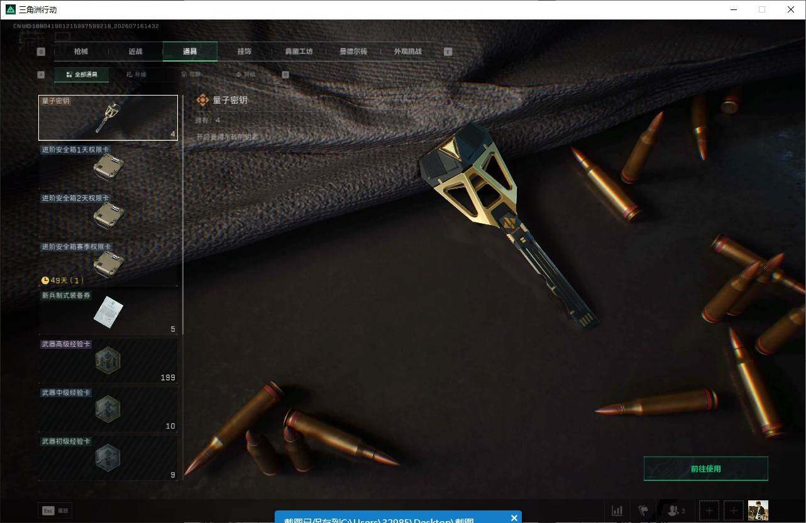
Task: Select the 全部道具 filter
Action: click(x=81, y=74)
